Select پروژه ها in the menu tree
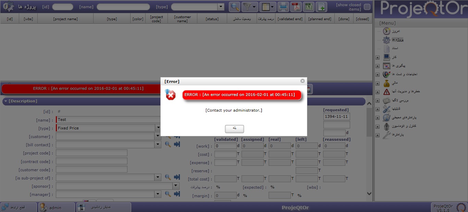Image resolution: width=468 pixels, height=212 pixels. (398, 40)
